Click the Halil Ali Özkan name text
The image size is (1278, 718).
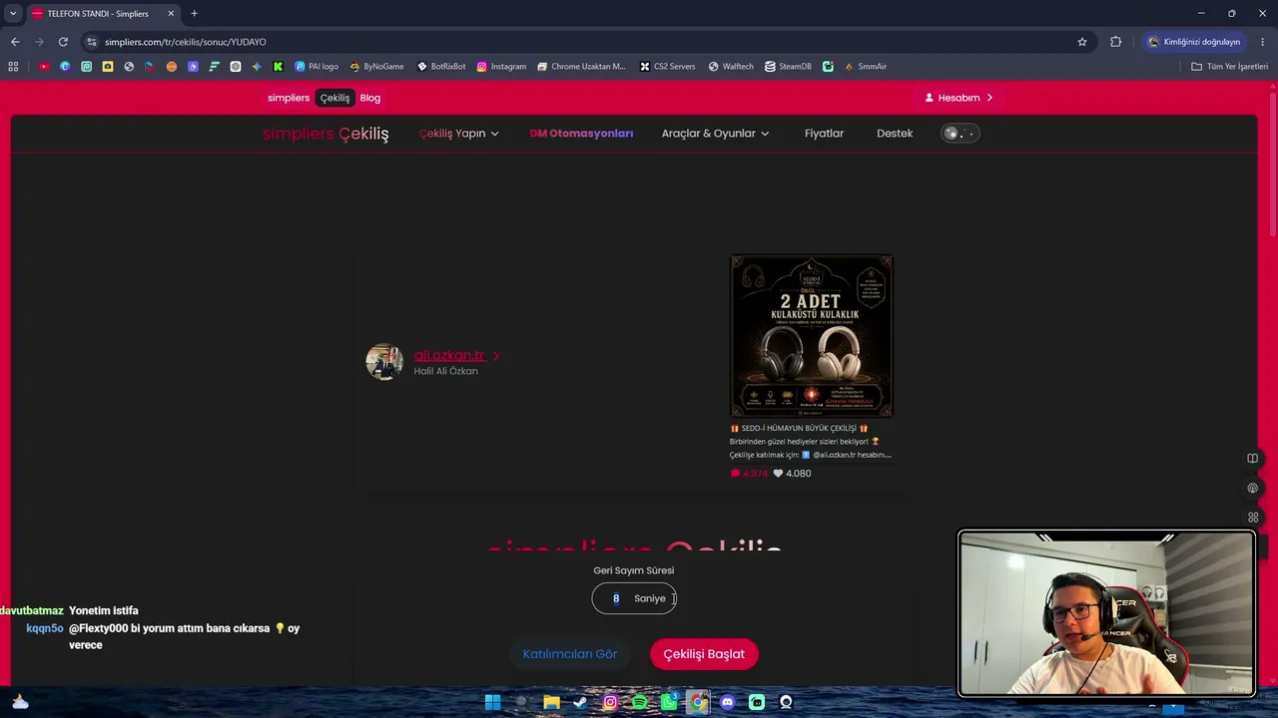tap(445, 371)
